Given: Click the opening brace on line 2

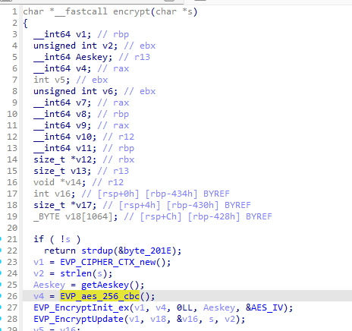Looking at the screenshot, I should (x=25, y=24).
